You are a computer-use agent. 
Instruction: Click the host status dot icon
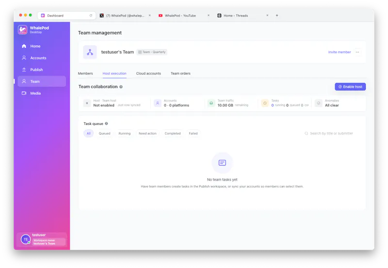click(x=87, y=103)
